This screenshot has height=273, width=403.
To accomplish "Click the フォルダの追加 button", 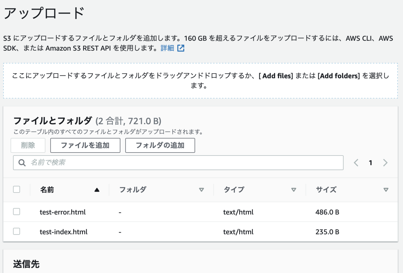I will coord(160,145).
